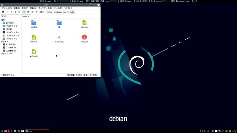Switch to workspace 2
The image size is (237, 133).
pos(11,131)
